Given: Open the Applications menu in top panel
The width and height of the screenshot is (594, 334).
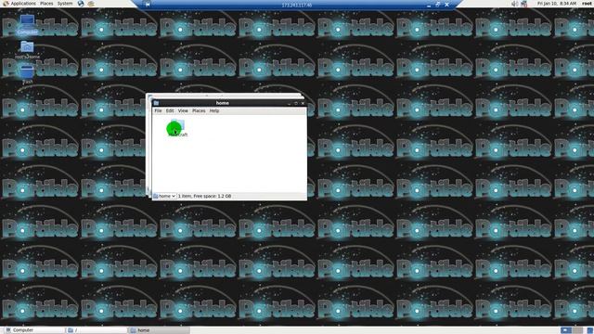Looking at the screenshot, I should click(19, 4).
